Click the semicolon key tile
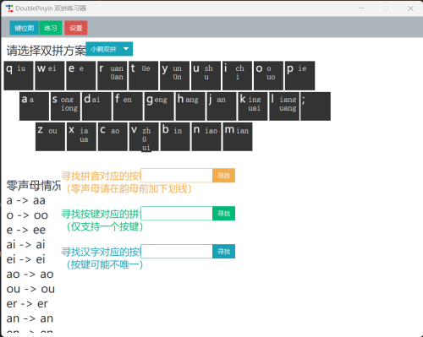 (x=316, y=106)
